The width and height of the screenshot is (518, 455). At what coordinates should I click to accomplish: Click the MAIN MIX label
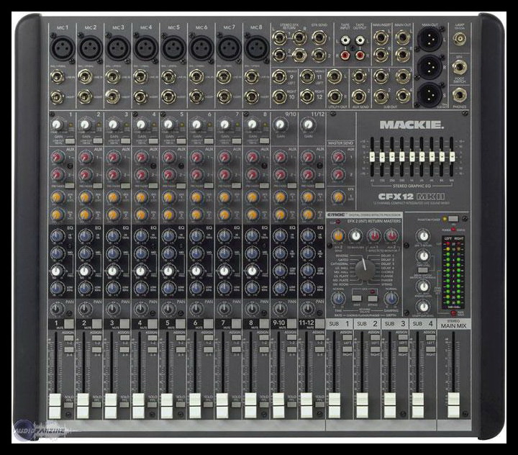(x=453, y=325)
